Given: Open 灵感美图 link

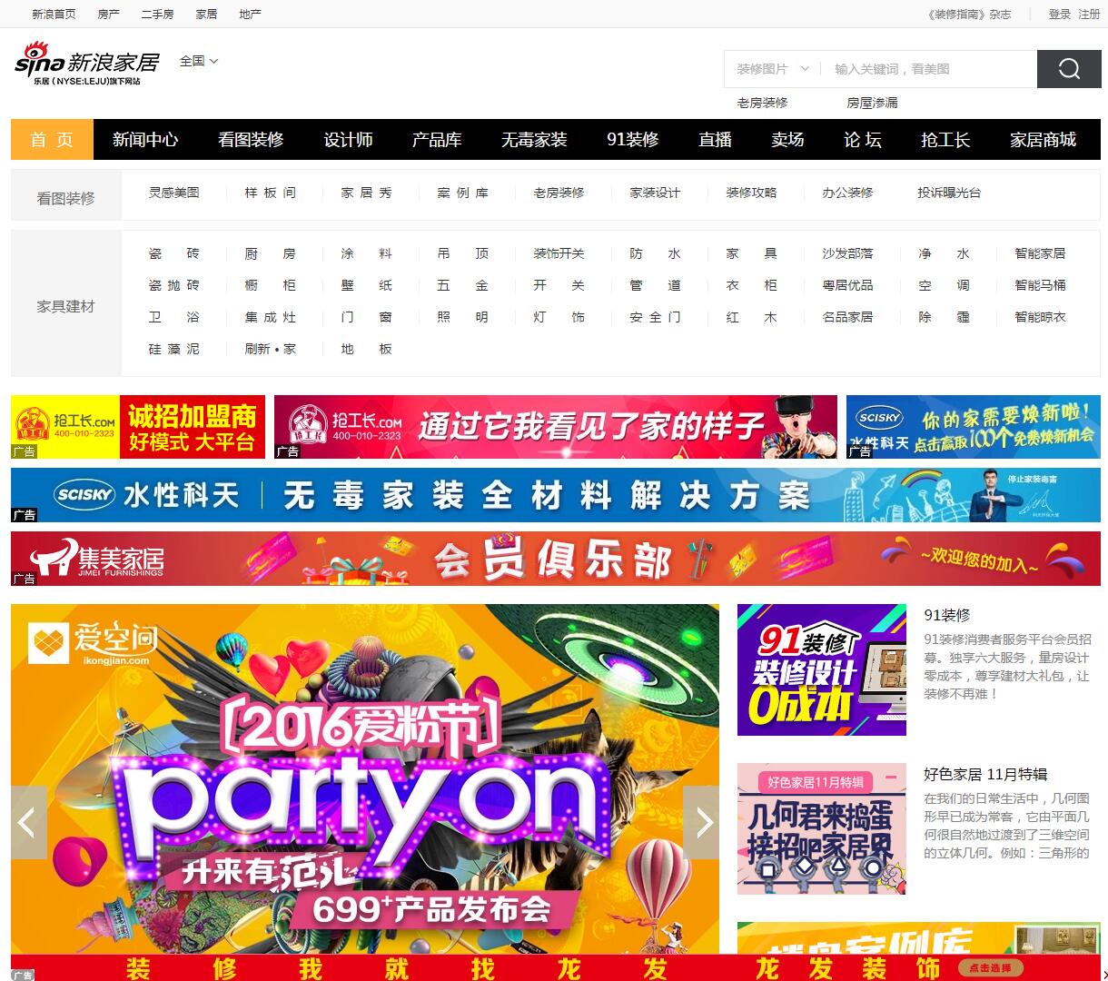Looking at the screenshot, I should click(x=173, y=193).
